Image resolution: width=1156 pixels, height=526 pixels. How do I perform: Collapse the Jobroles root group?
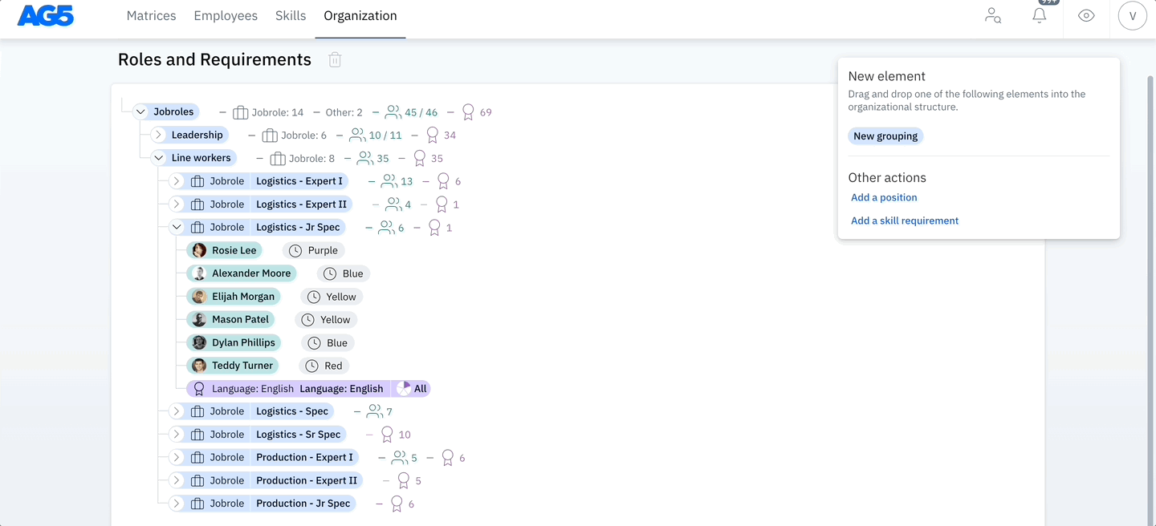tap(141, 112)
